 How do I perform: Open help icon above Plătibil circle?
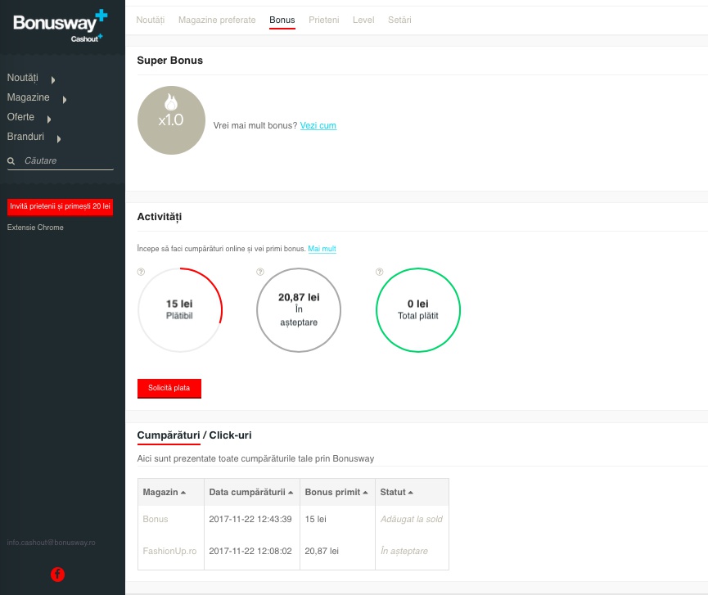pos(141,272)
